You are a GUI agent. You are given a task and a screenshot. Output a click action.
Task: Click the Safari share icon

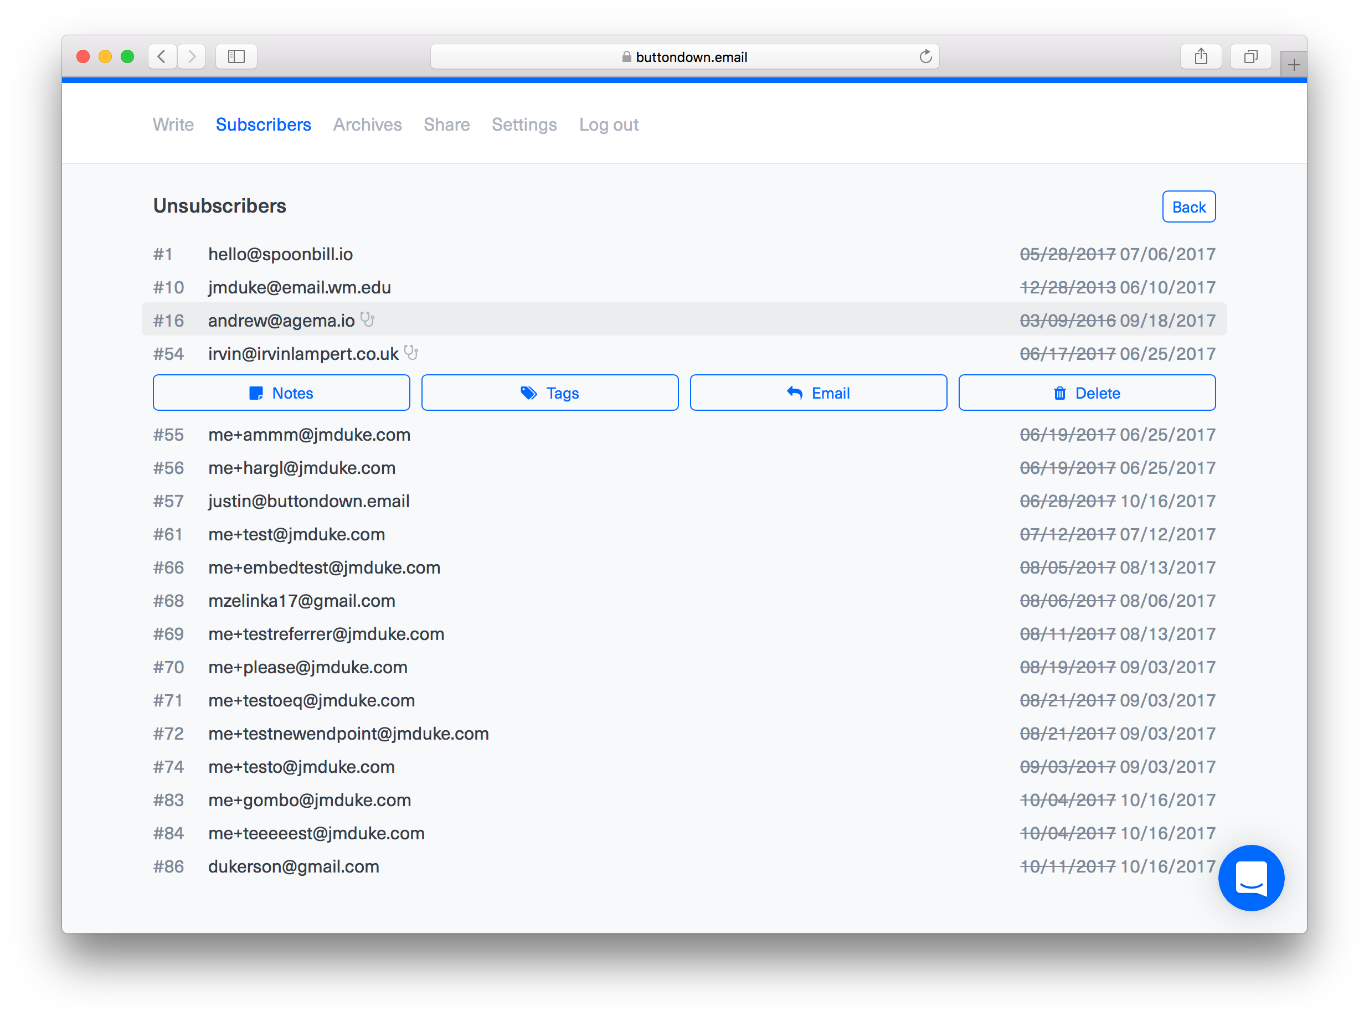pos(1201,57)
